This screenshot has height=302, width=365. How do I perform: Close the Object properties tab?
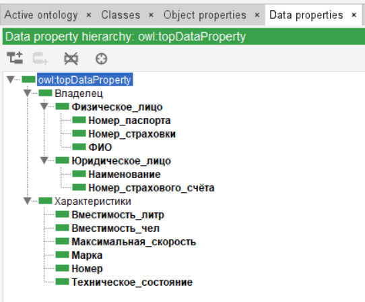pyautogui.click(x=257, y=15)
